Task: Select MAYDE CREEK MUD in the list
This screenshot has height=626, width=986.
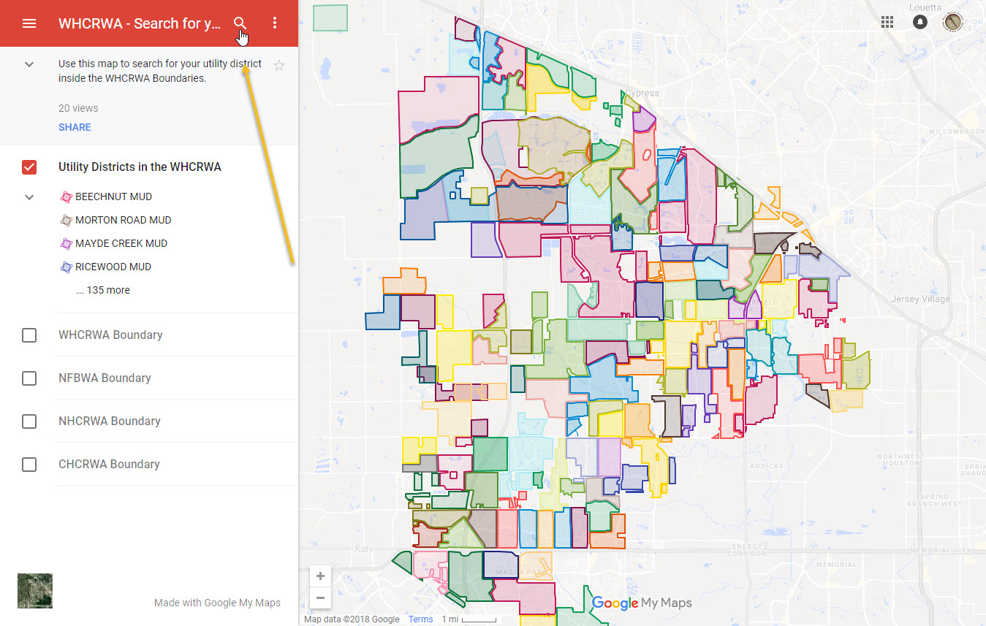Action: pyautogui.click(x=121, y=243)
